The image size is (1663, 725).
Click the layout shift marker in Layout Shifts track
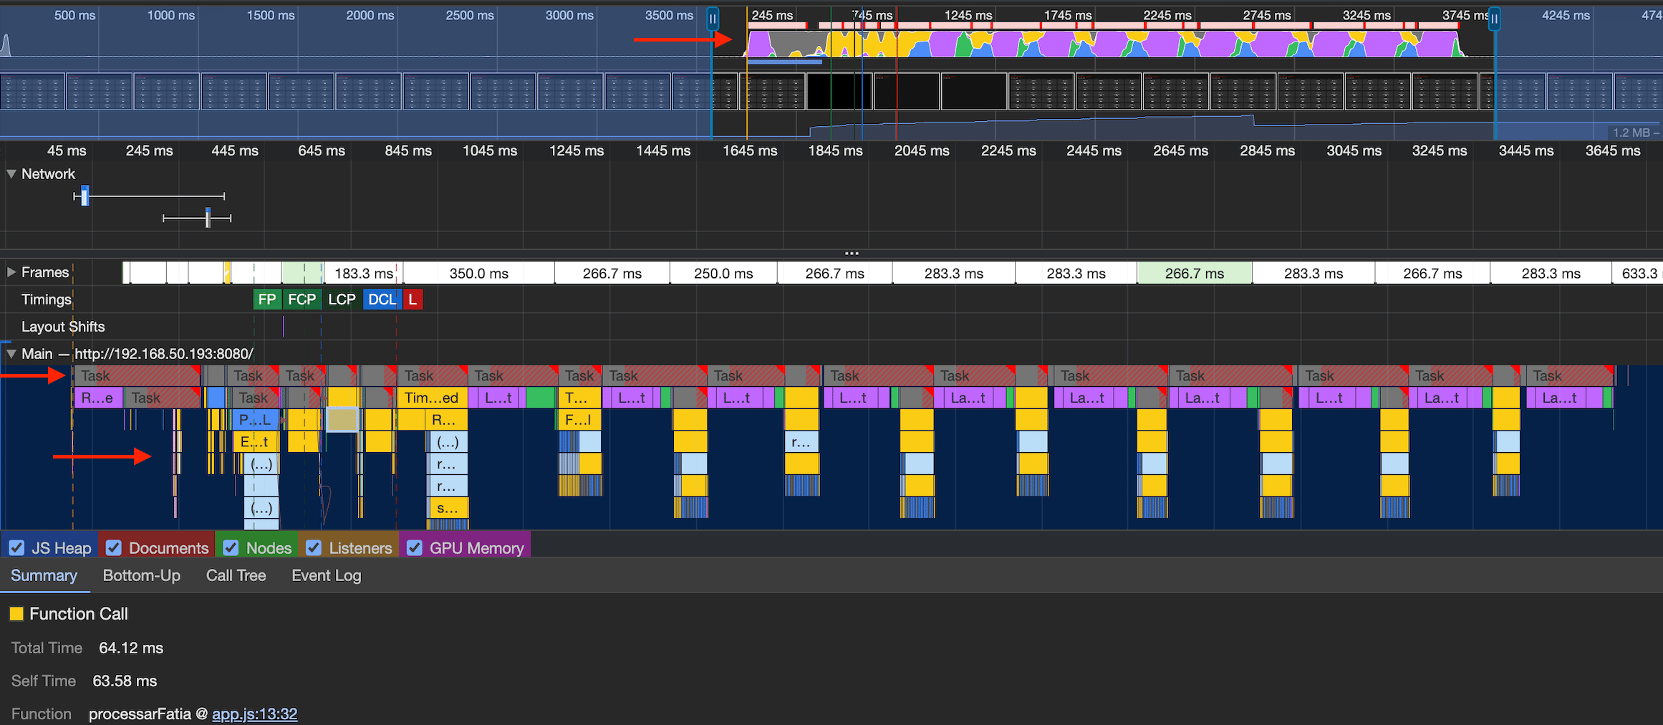point(284,327)
